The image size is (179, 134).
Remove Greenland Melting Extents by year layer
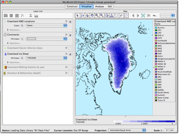66,67
